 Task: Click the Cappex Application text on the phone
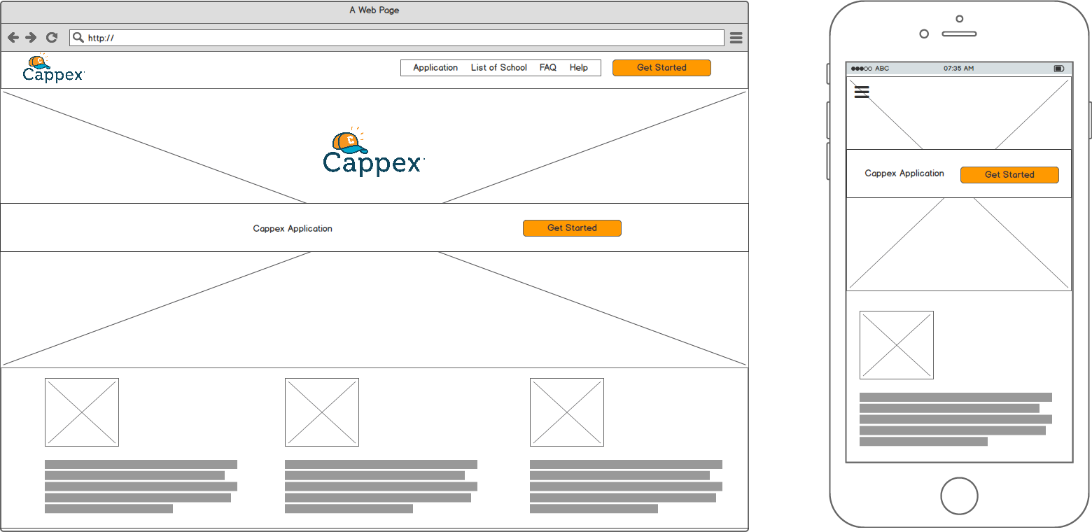904,174
